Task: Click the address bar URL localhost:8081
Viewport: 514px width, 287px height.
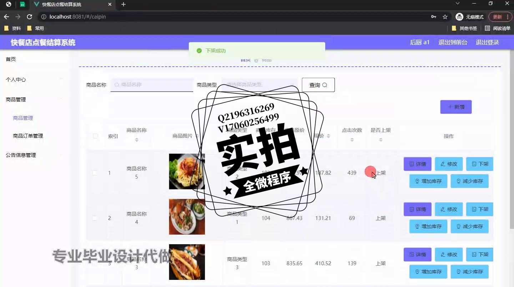Action: pos(77,17)
